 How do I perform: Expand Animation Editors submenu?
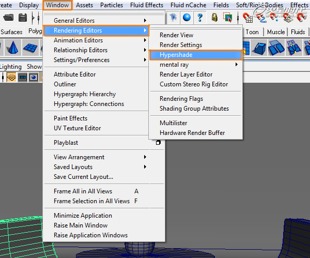pos(96,40)
